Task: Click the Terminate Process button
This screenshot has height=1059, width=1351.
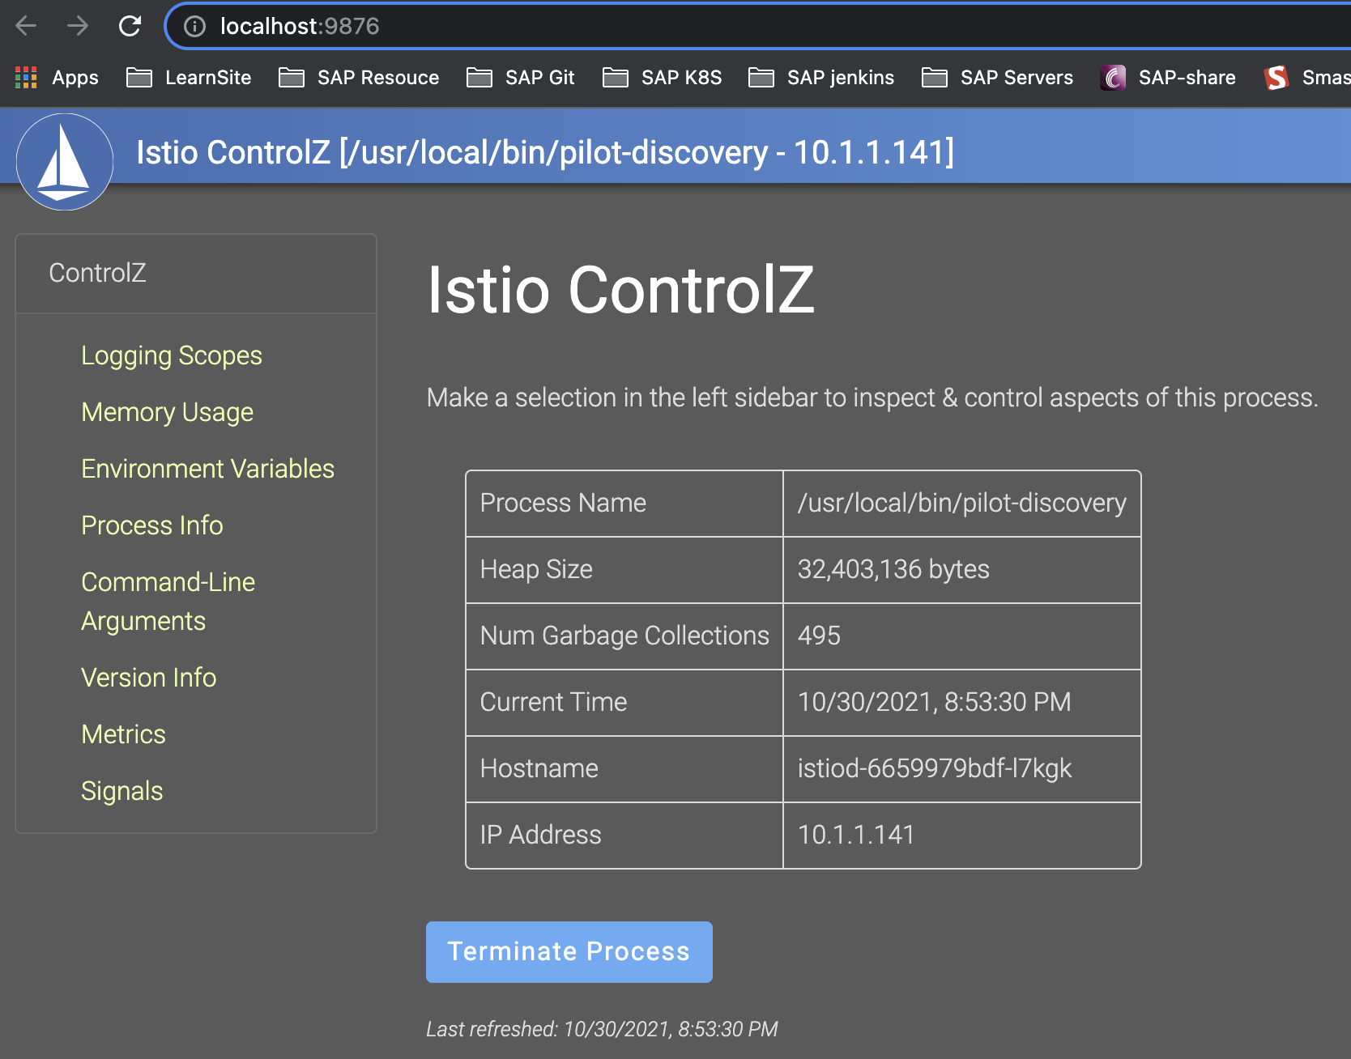Action: [569, 952]
